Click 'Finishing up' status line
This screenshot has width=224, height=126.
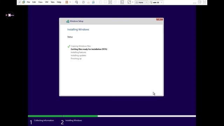tap(76, 58)
